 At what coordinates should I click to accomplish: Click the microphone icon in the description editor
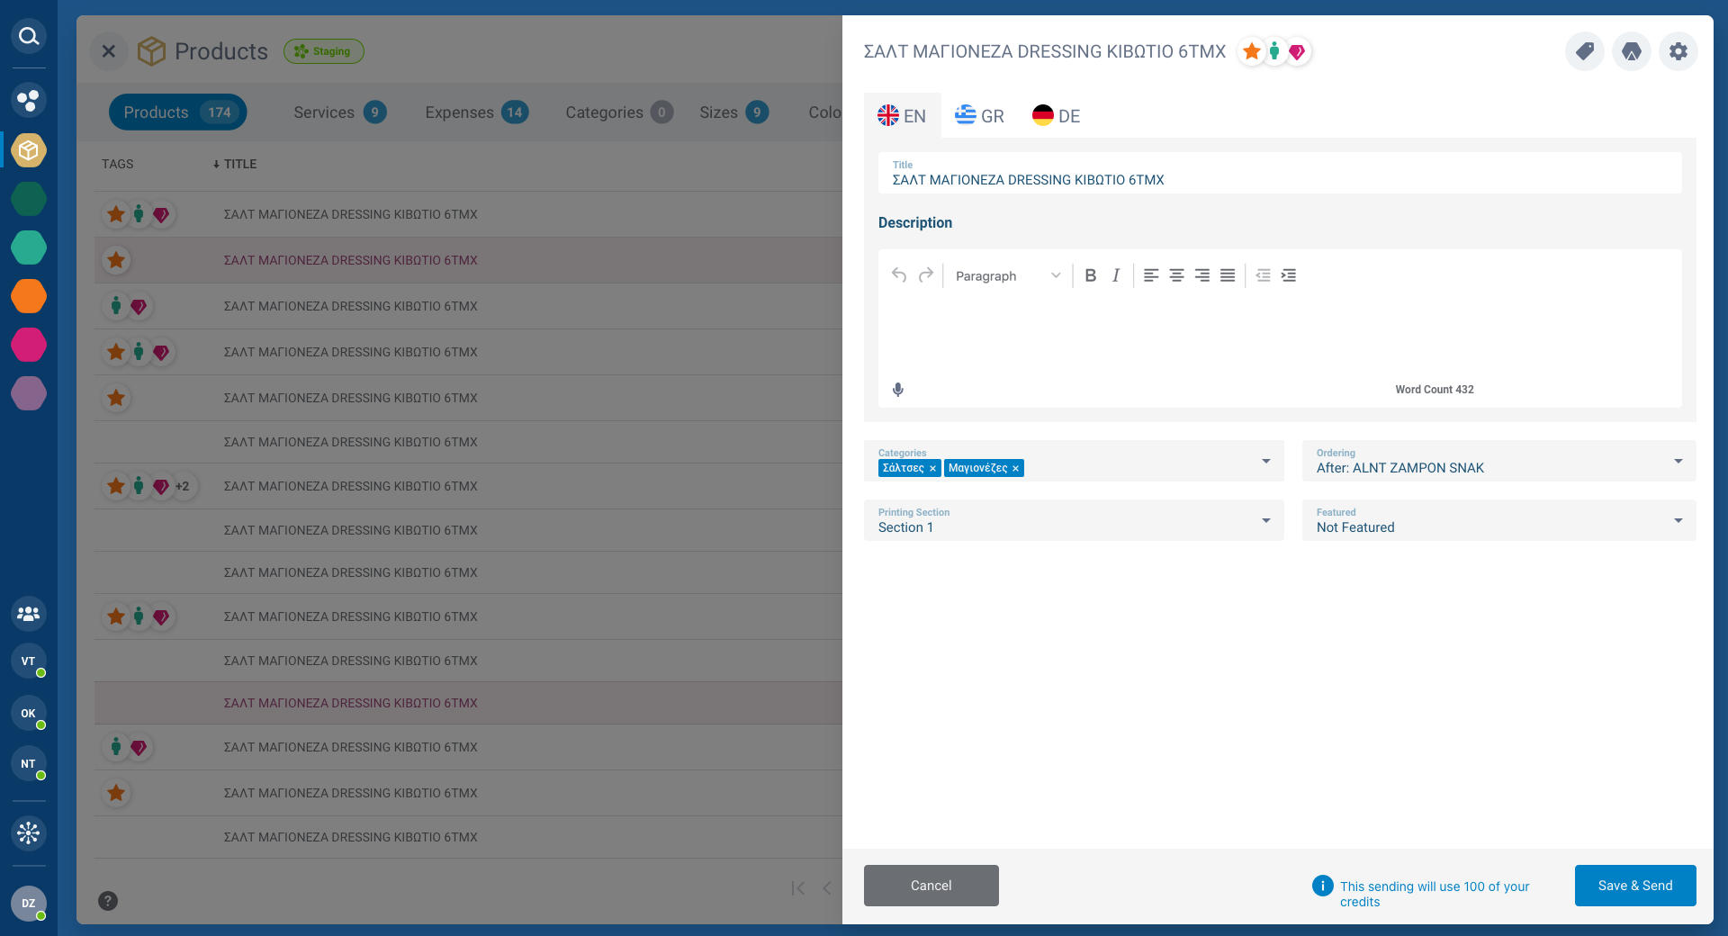point(897,390)
